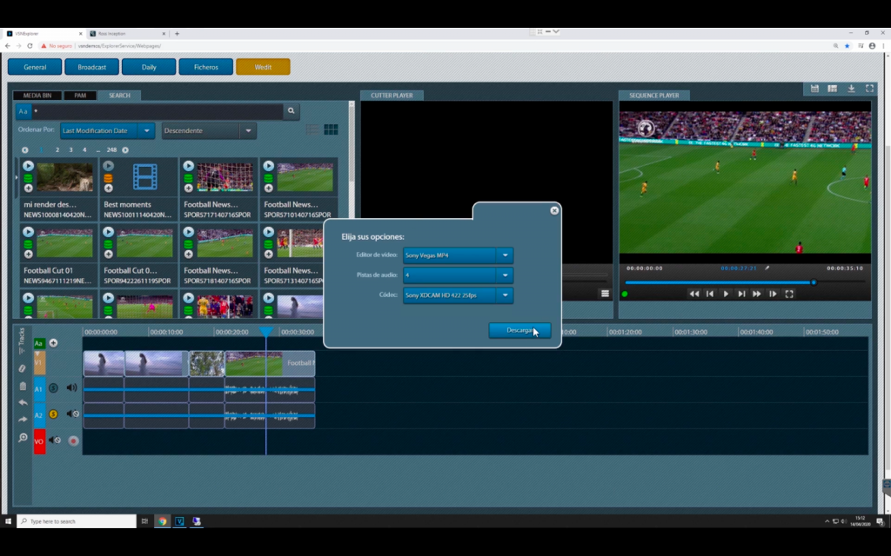Switch the media results to list view
Screen dimensions: 891x556
312,130
